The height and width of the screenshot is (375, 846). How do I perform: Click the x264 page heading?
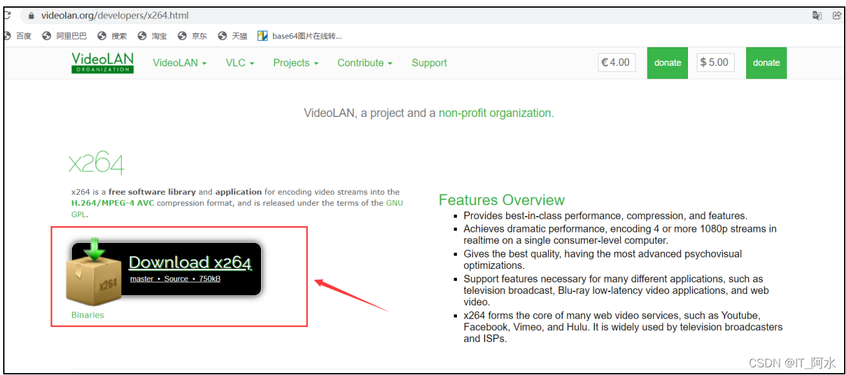[x=97, y=164]
